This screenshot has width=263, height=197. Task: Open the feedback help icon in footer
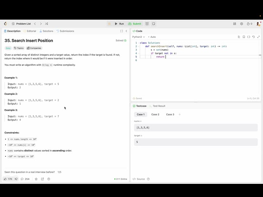pos(48,179)
